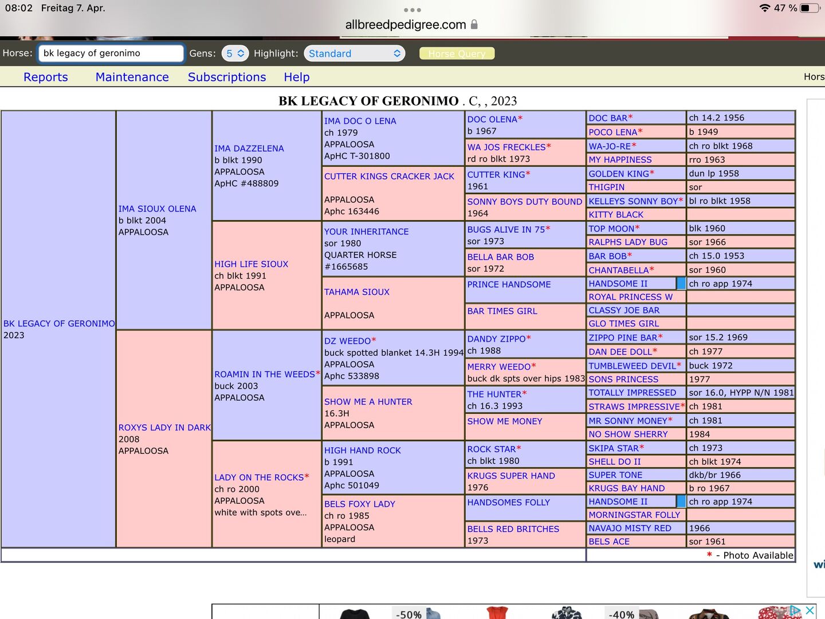Close the ad using the X icon
Viewport: 825px width, 619px height.
tap(810, 610)
